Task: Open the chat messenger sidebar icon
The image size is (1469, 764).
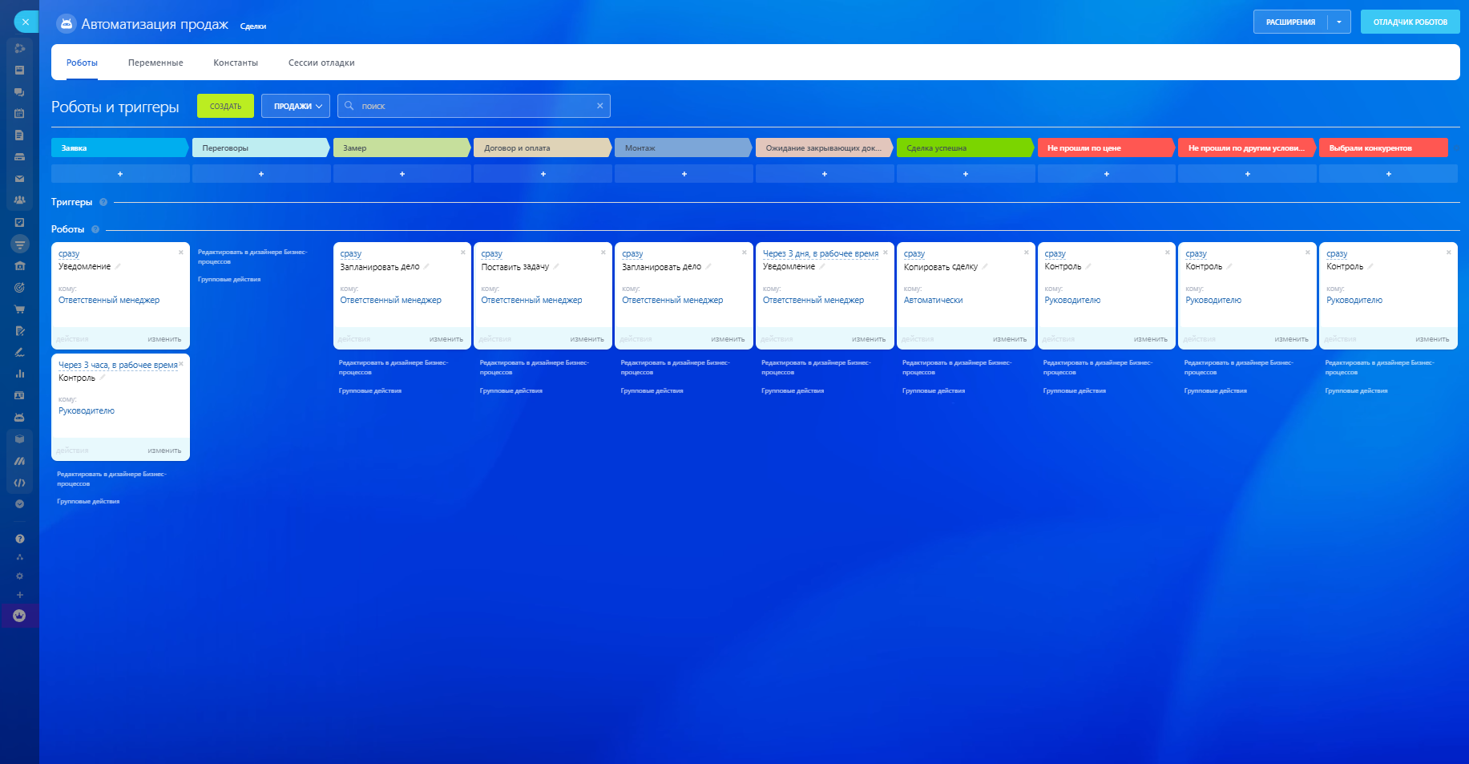Action: point(20,92)
